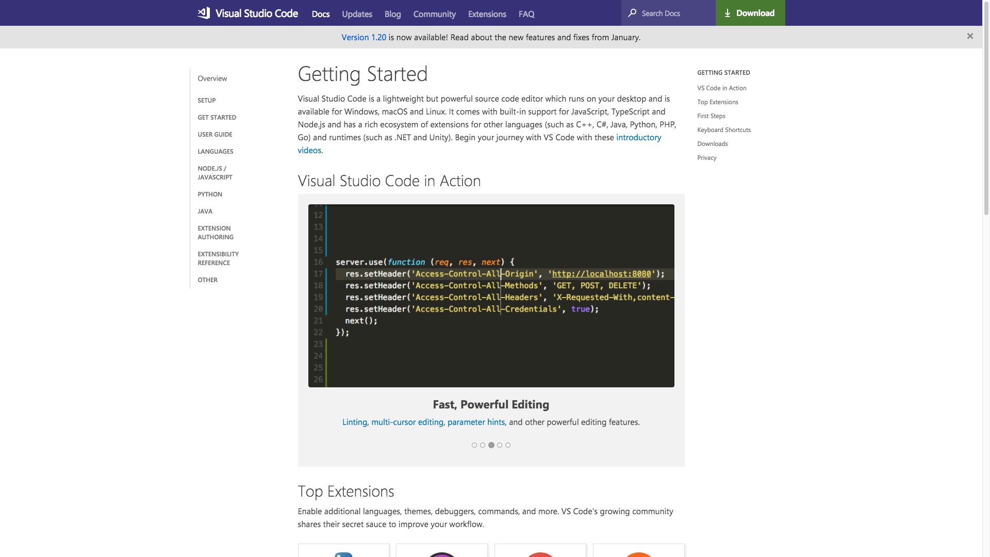Expand the EXTENSION AUTHORING section

[x=216, y=233]
